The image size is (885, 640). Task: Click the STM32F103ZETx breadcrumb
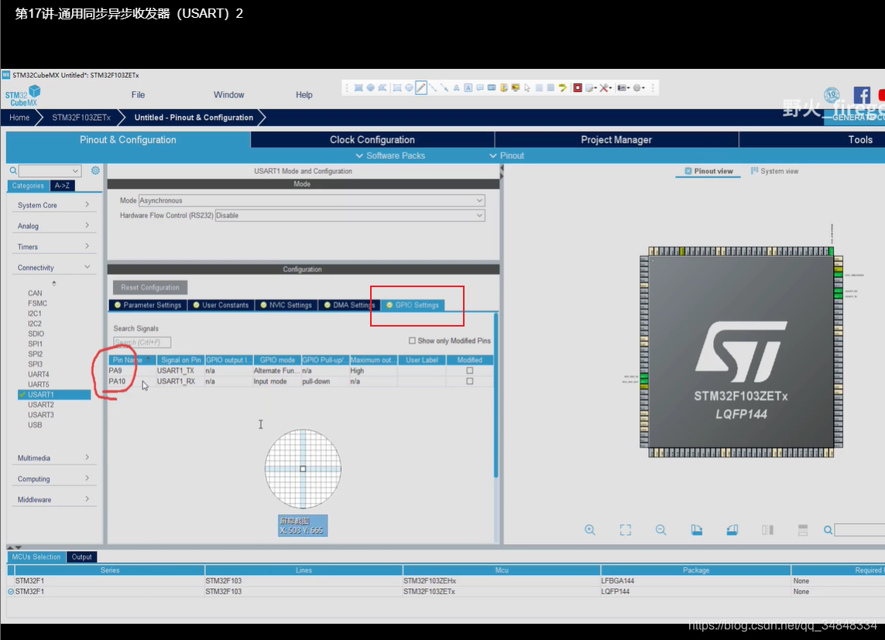tap(81, 118)
